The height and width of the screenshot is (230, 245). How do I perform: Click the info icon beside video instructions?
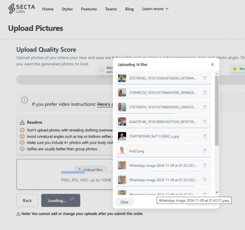(x=24, y=100)
